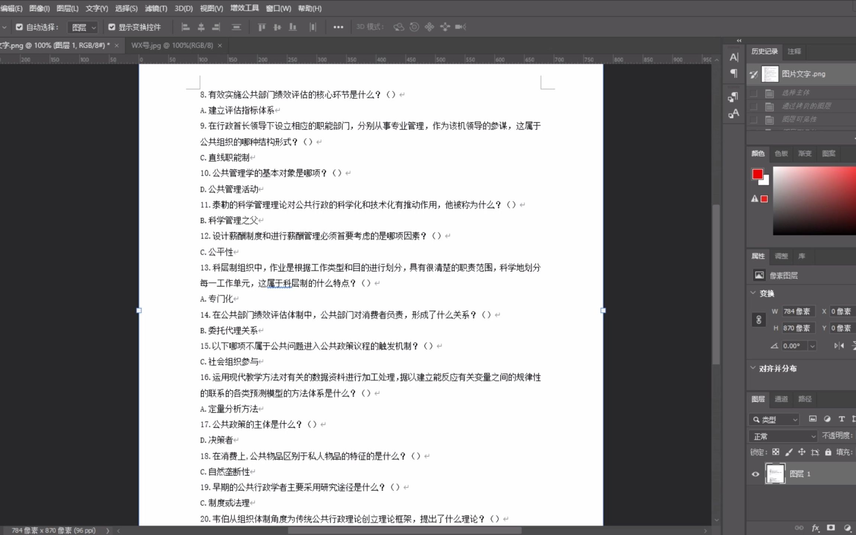The width and height of the screenshot is (856, 535).
Task: Open the 文字(Y) menu
Action: pos(97,8)
